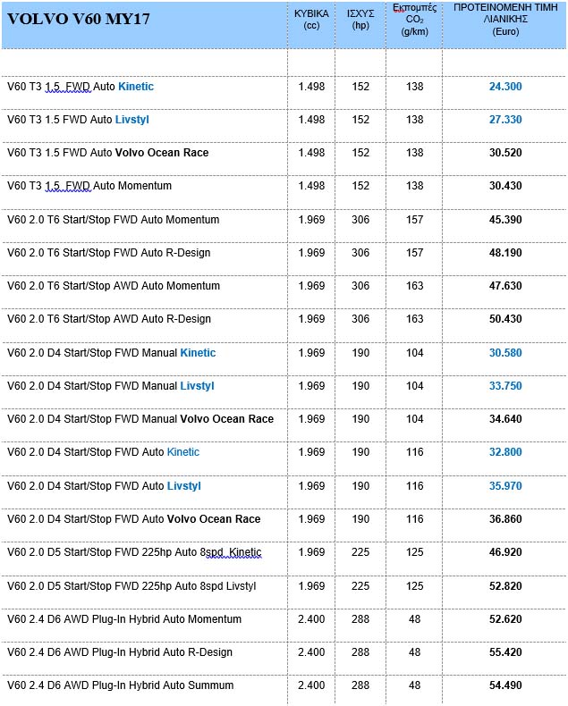The image size is (568, 706).
Task: Select the blue 27.330 price
Action: [x=505, y=120]
